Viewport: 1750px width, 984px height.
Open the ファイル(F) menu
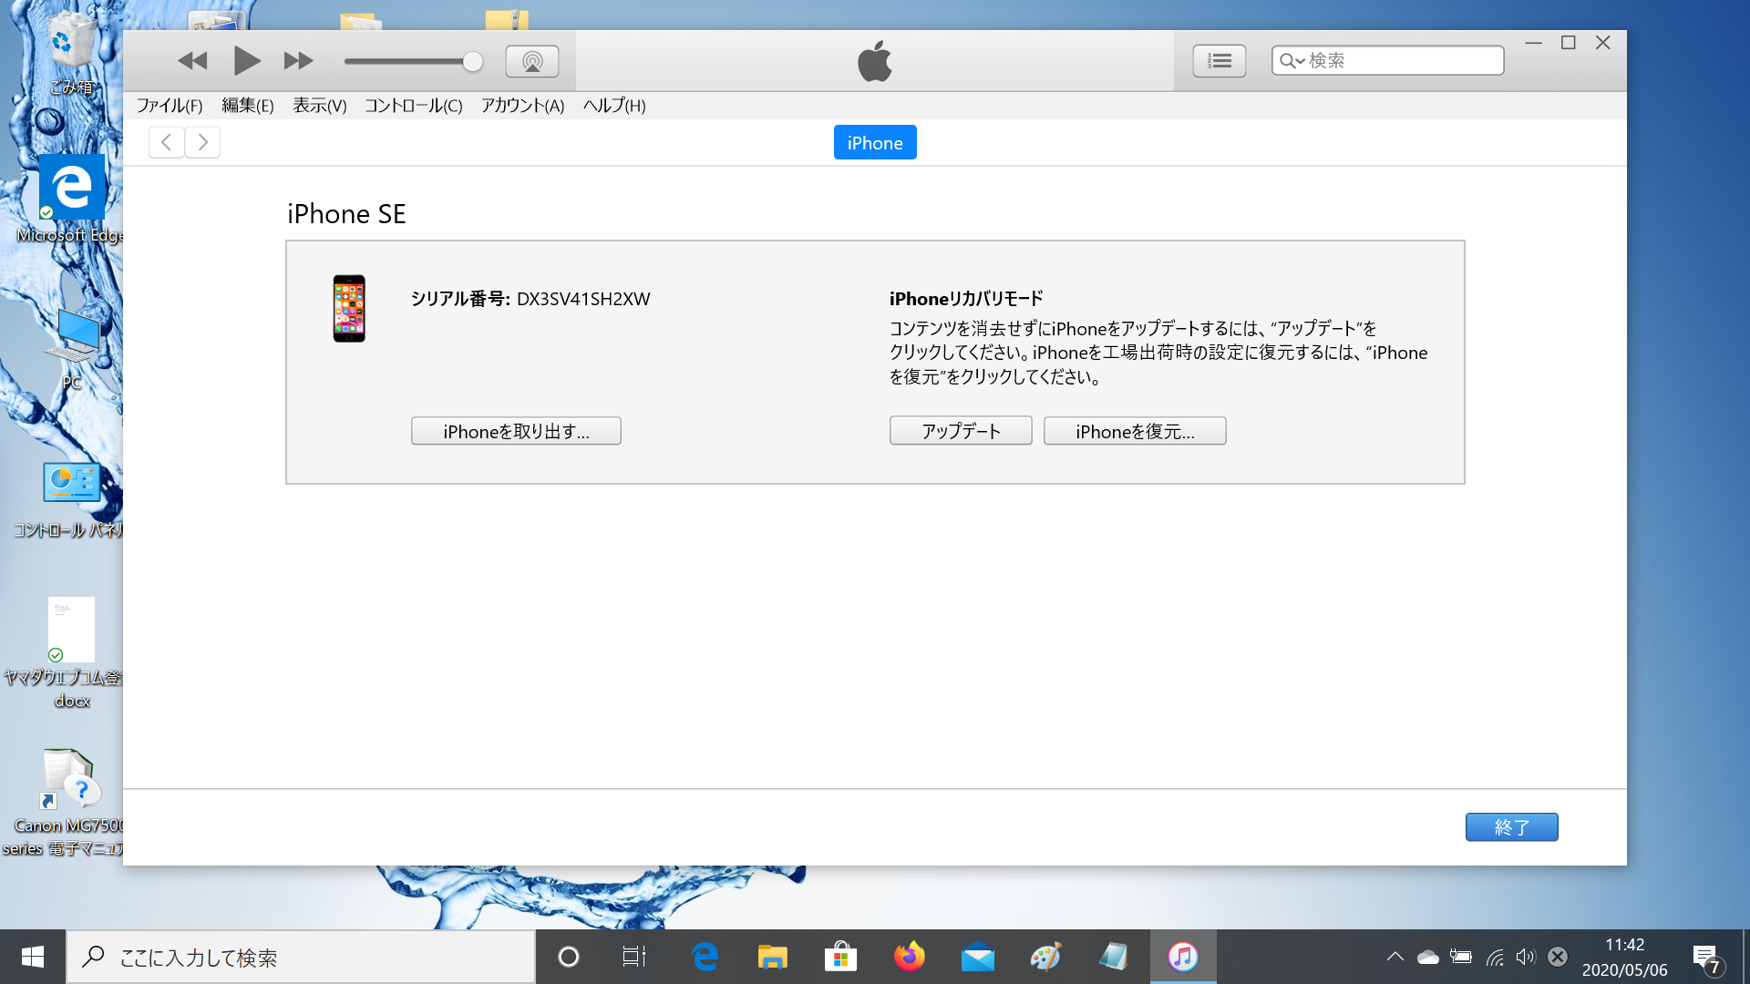point(169,106)
